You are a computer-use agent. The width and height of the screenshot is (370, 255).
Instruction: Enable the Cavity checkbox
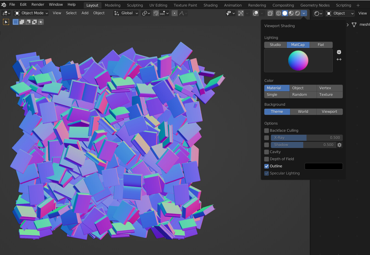pyautogui.click(x=267, y=152)
